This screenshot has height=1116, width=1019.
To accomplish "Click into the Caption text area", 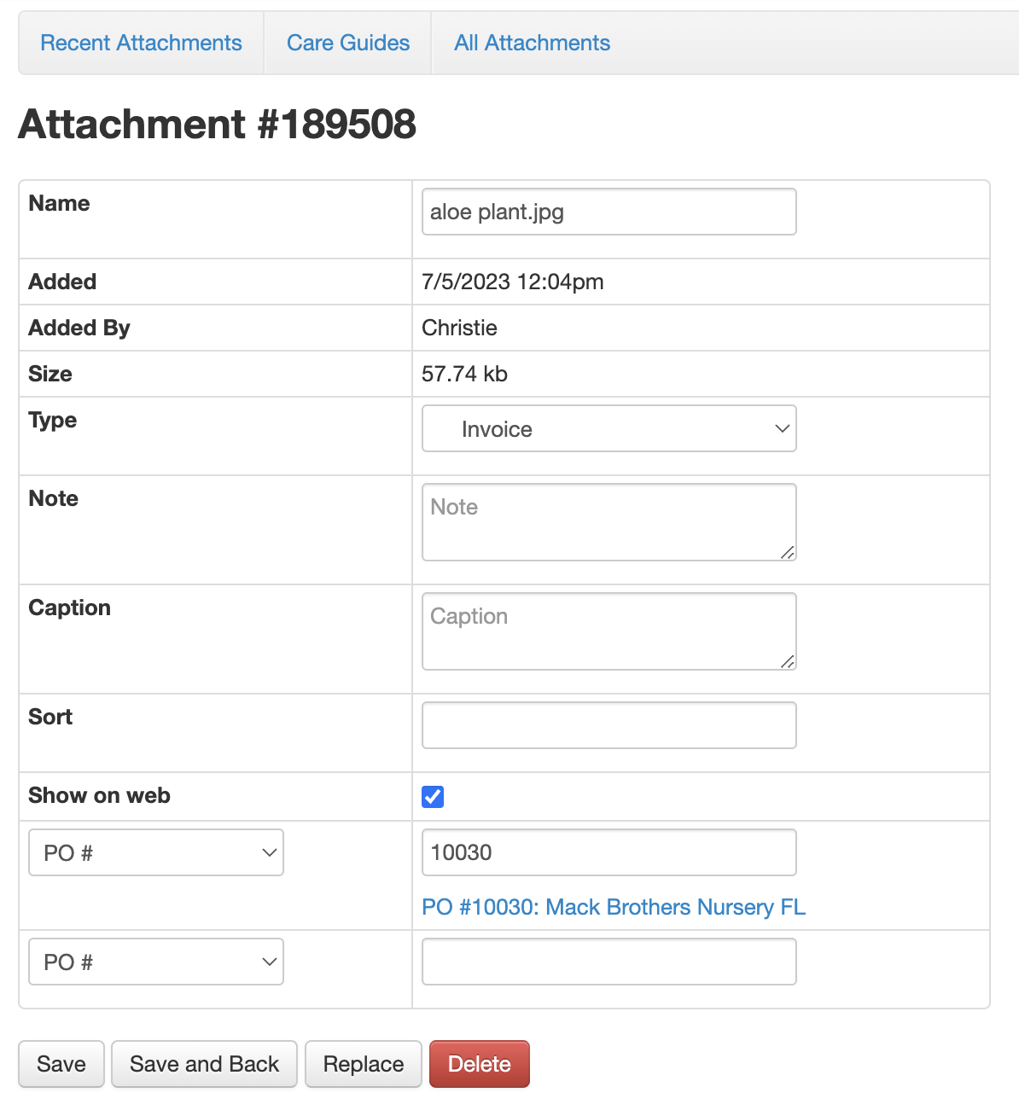I will tap(608, 631).
